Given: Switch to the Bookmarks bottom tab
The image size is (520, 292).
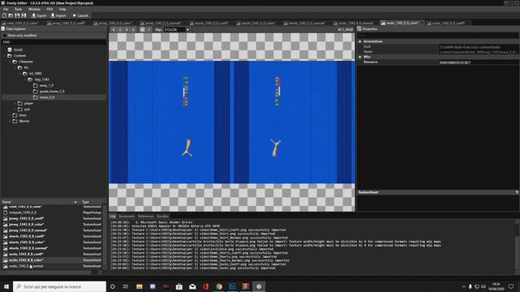Looking at the screenshot, I should [127, 217].
